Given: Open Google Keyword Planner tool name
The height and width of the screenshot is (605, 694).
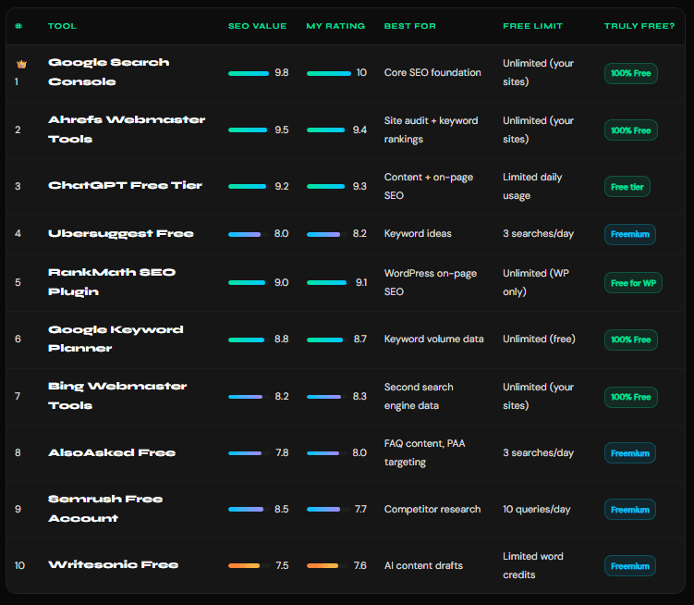Looking at the screenshot, I should [116, 339].
